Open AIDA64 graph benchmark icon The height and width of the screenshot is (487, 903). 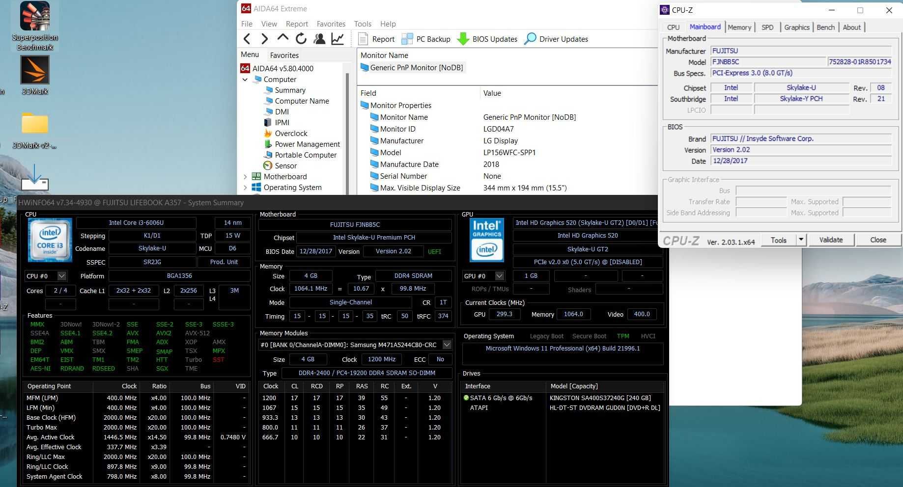pyautogui.click(x=338, y=39)
